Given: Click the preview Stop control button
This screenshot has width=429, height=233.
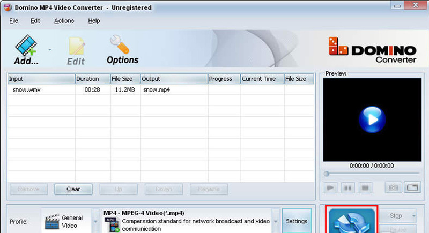Looking at the screenshot, I should coord(365,187).
